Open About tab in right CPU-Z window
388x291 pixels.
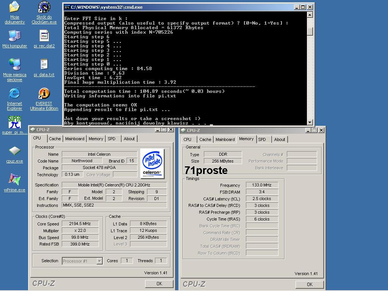click(280, 139)
